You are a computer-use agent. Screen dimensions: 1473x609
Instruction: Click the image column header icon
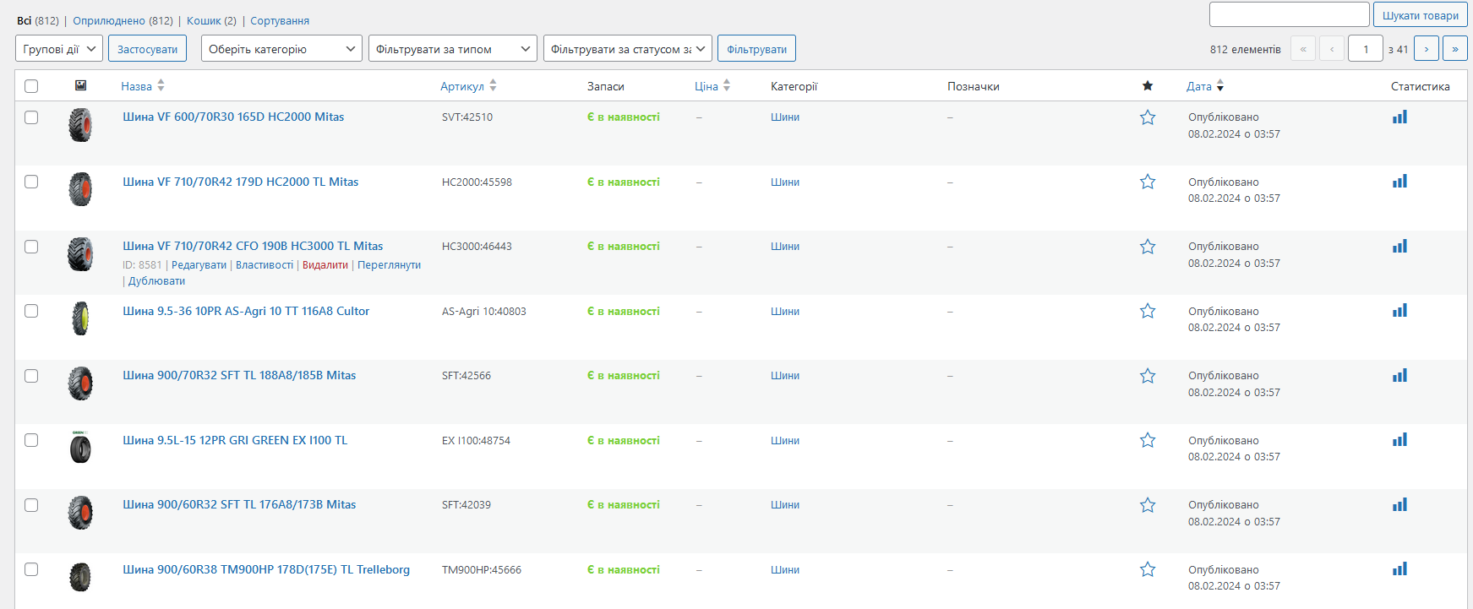pyautogui.click(x=80, y=85)
